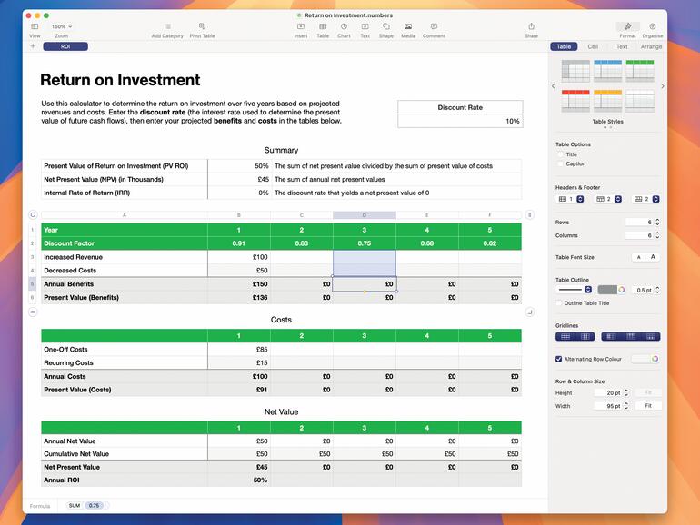Viewport: 700px width, 525px height.
Task: Click the column Width stepper
Action: tap(625, 406)
